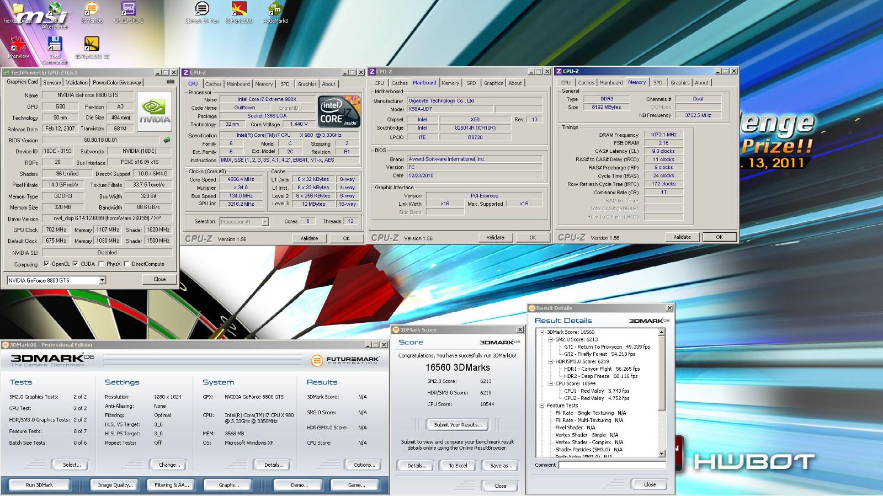
Task: Click Submit Your Results button
Action: [458, 425]
